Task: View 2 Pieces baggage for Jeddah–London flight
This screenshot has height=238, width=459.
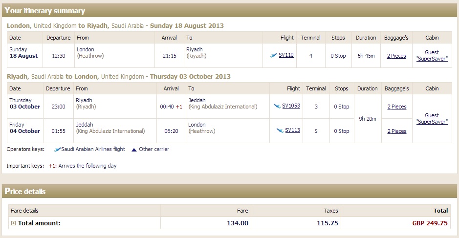Action: click(x=396, y=131)
